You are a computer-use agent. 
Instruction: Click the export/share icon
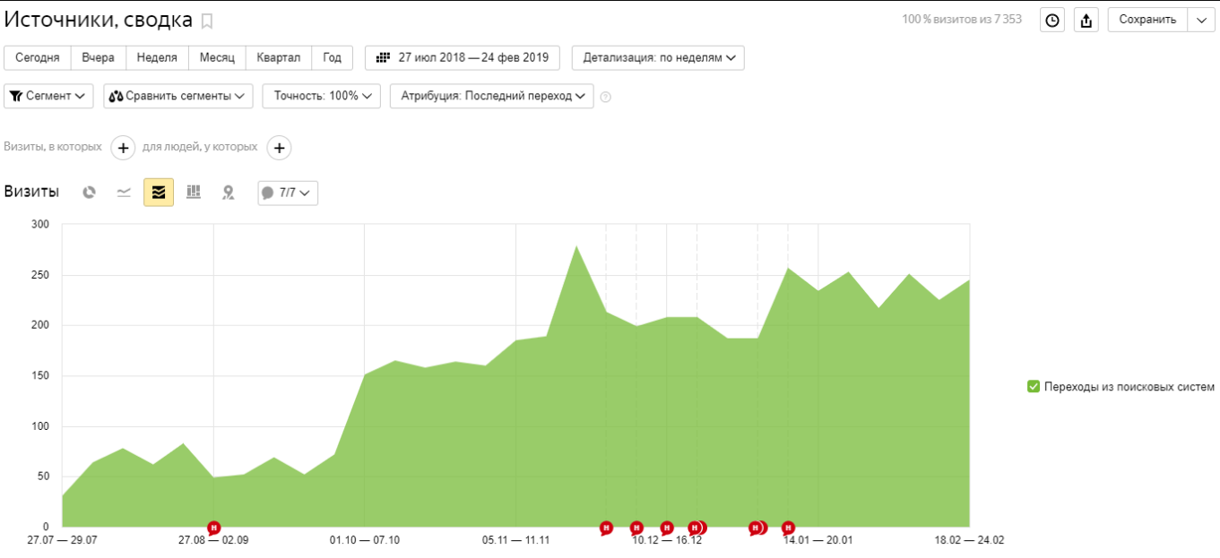(1086, 20)
